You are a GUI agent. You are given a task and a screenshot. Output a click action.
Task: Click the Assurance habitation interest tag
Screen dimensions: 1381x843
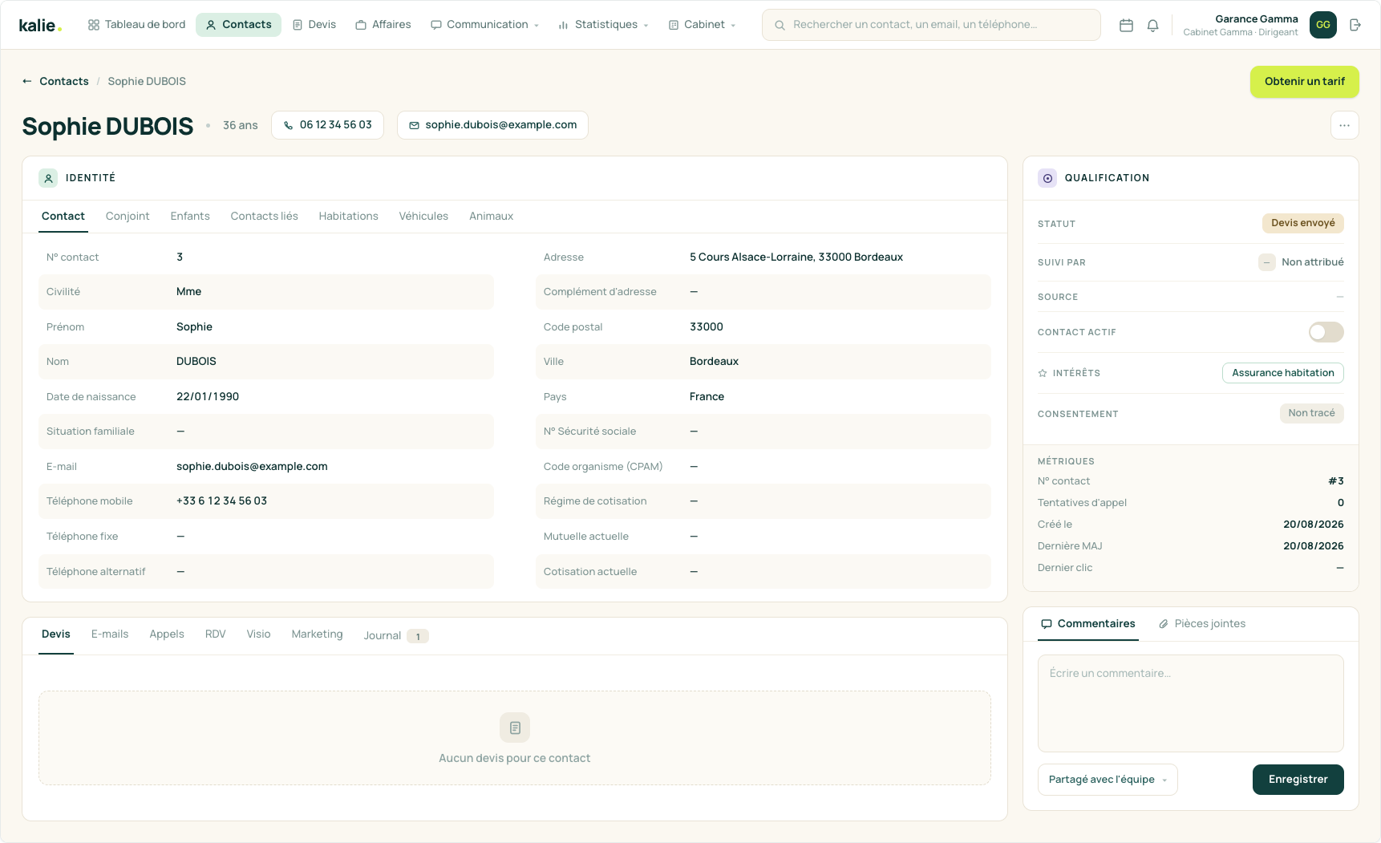(x=1283, y=373)
